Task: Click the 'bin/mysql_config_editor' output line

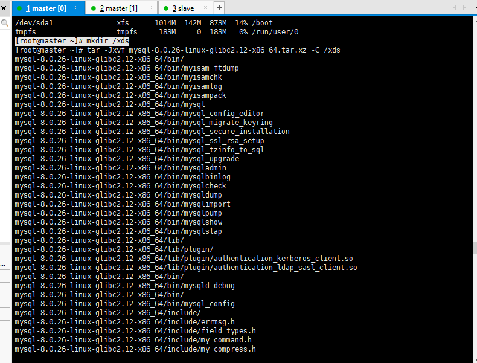Action: (139, 114)
